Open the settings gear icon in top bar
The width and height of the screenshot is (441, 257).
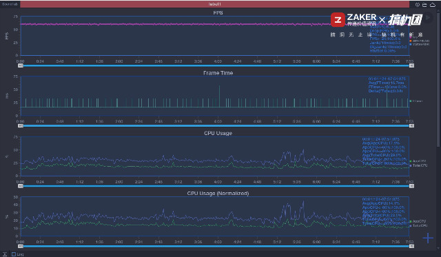click(x=418, y=5)
